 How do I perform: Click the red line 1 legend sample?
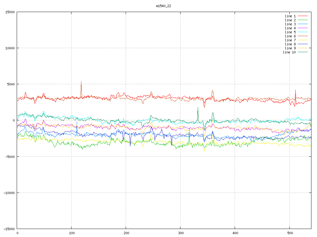coord(303,16)
